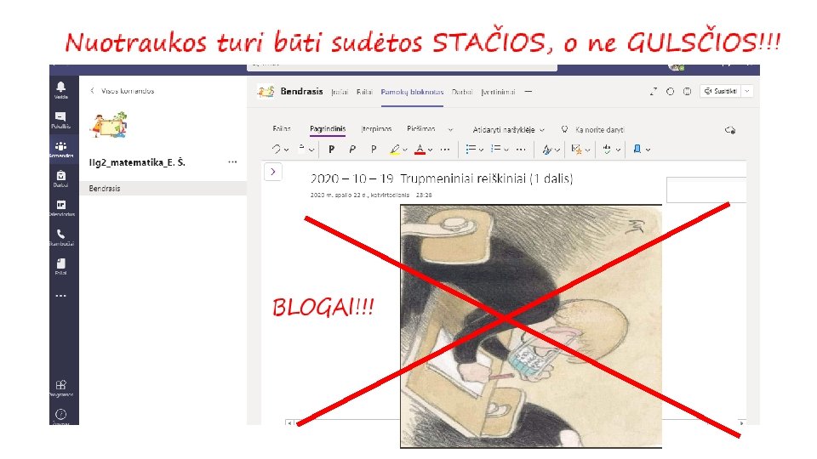Show more apps via sidebar ellipsis
Image resolution: width=817 pixels, height=459 pixels.
click(x=61, y=296)
